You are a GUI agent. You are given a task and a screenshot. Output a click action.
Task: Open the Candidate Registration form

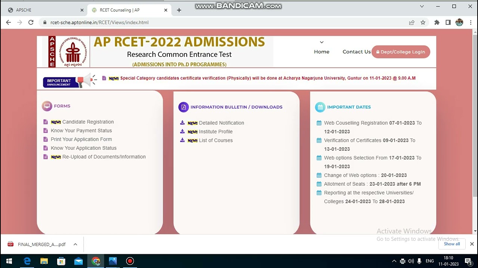88,122
